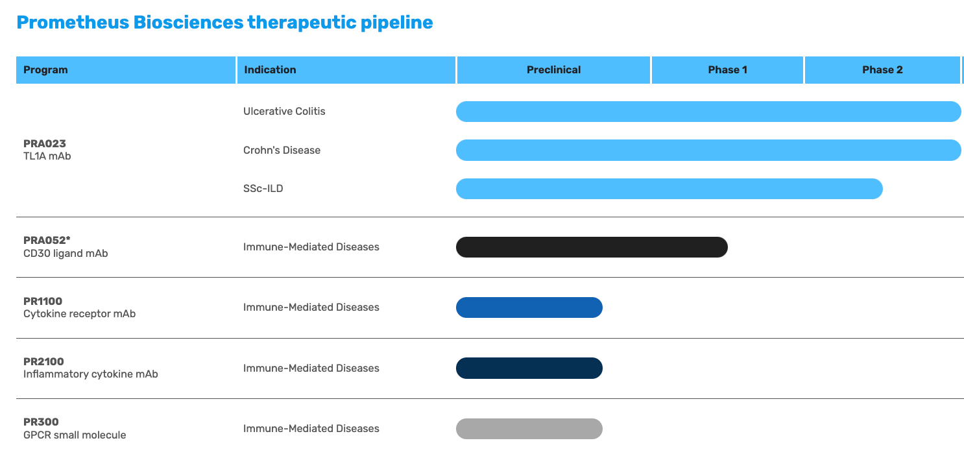Click the Ulcerative Colitis progress bar
The height and width of the screenshot is (458, 964).
tap(708, 112)
